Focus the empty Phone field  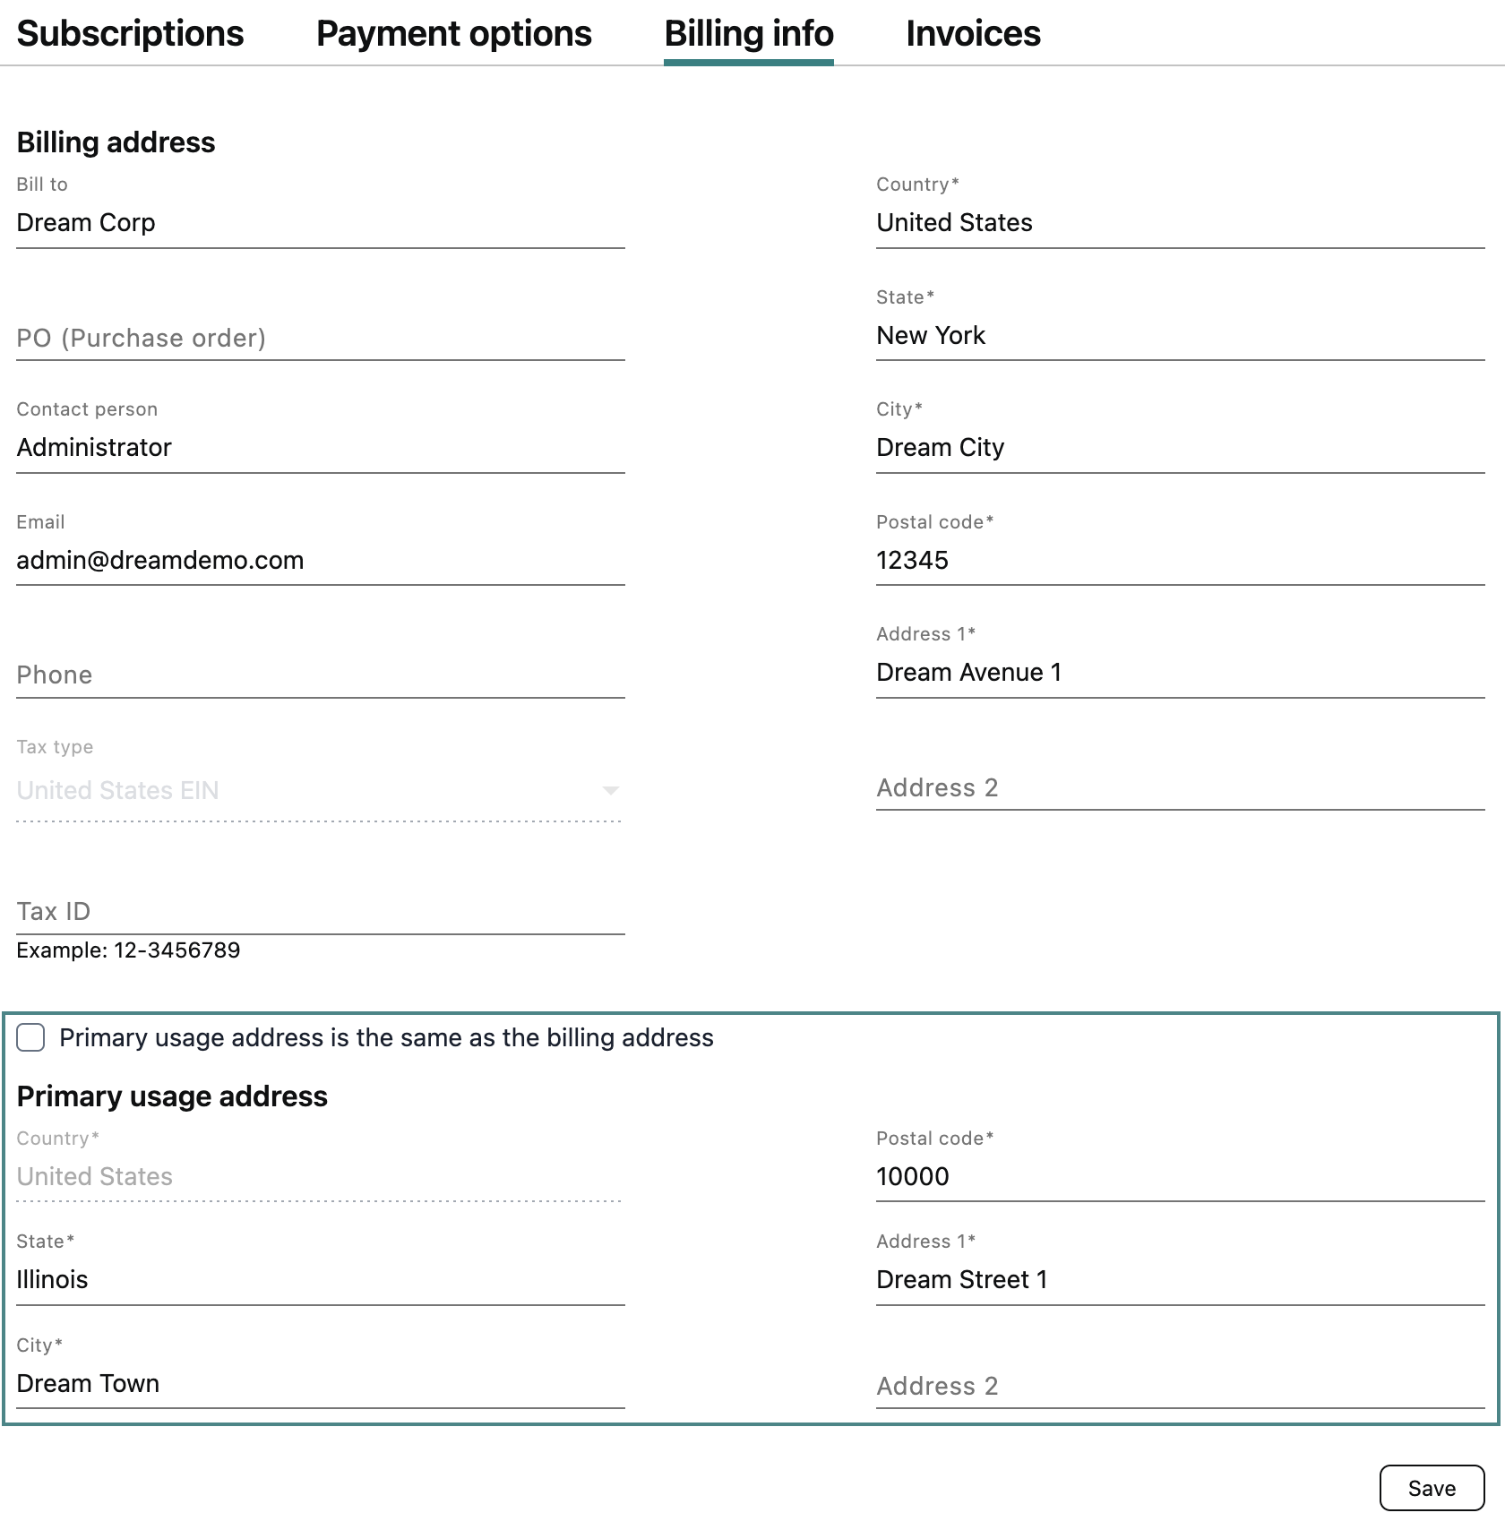[320, 675]
